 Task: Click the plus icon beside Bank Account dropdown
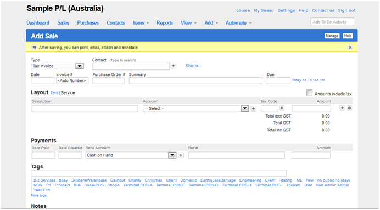[x=181, y=155]
